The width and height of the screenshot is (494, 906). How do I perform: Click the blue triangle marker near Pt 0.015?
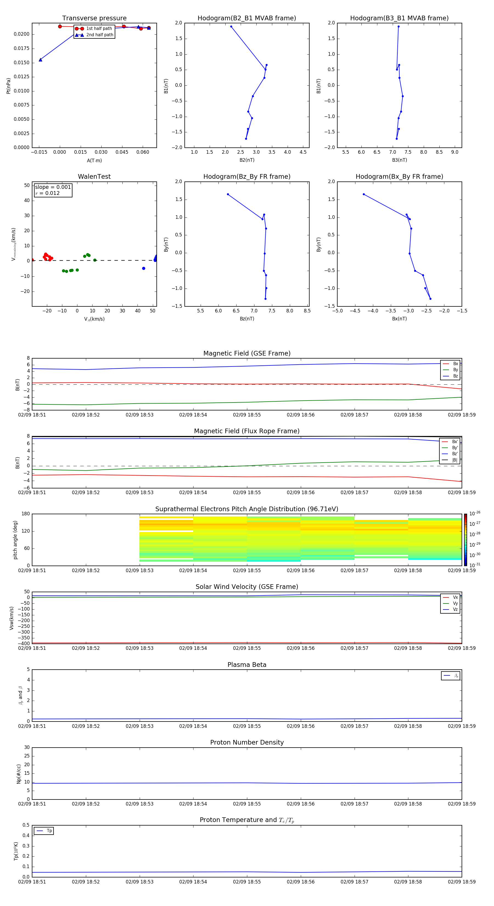(x=40, y=60)
